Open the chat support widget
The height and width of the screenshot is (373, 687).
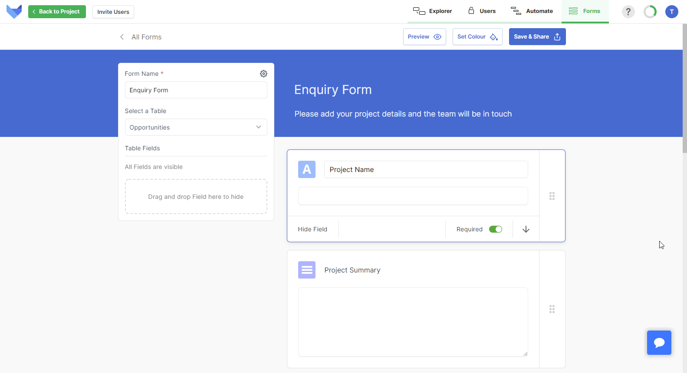(x=659, y=343)
